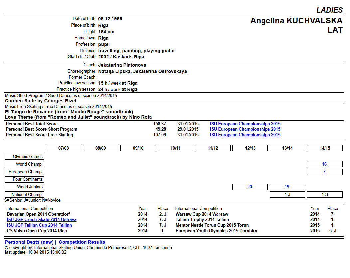Screen dimensions: 350x278
Task: Click the LADIES category heading
Action: point(329,10)
